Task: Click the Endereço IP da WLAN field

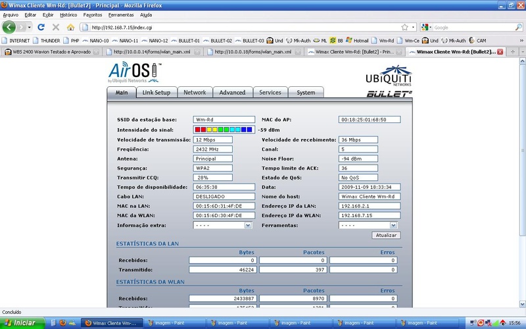Action: pos(370,216)
